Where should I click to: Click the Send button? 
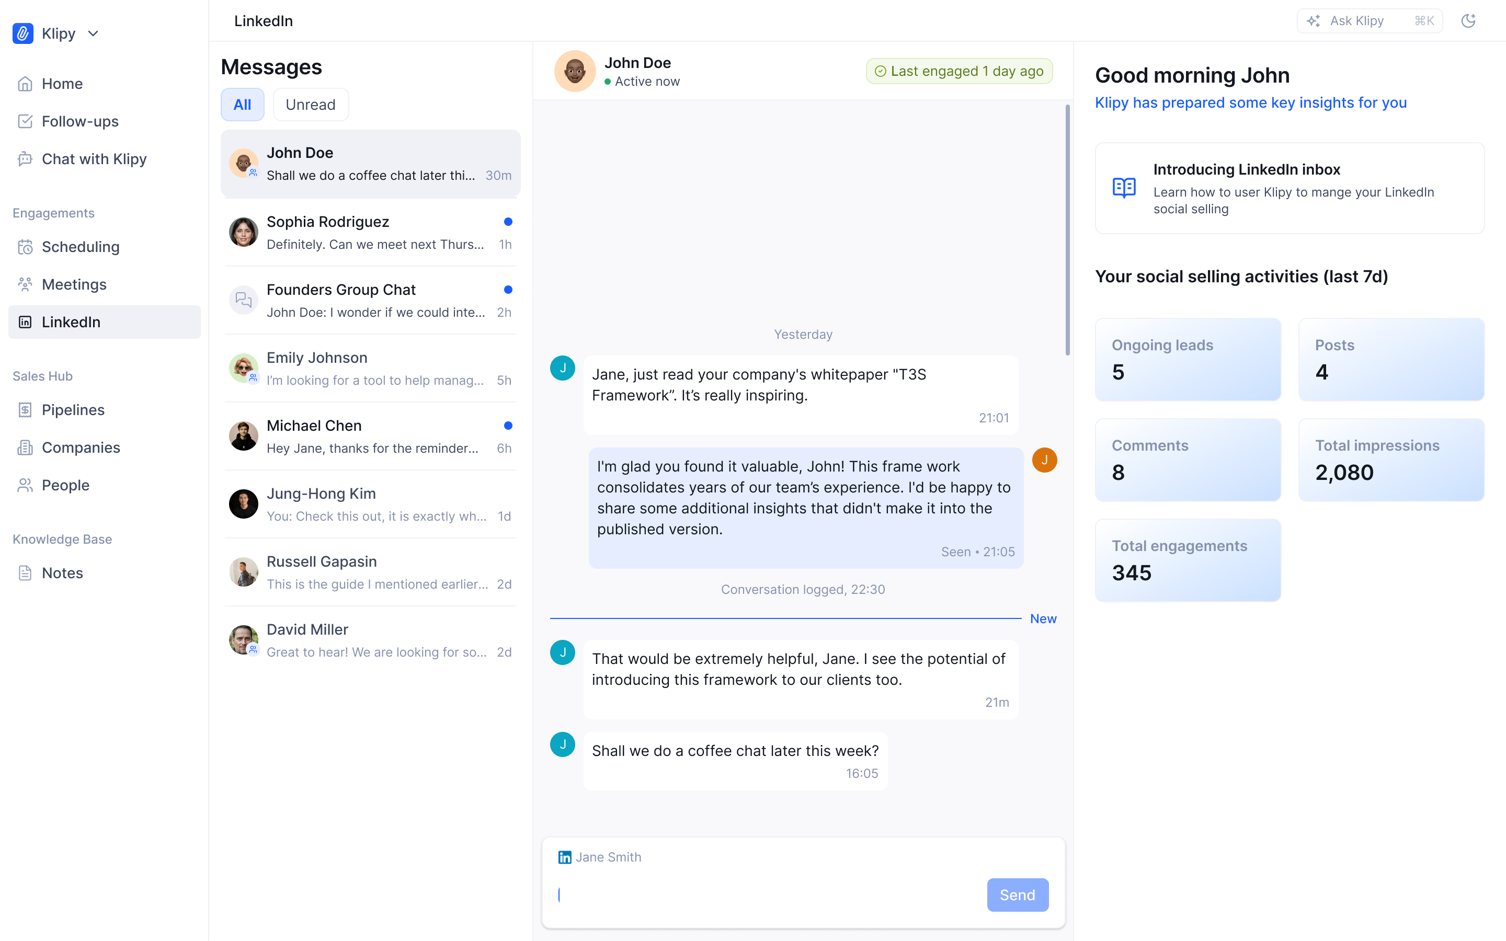[x=1018, y=895]
